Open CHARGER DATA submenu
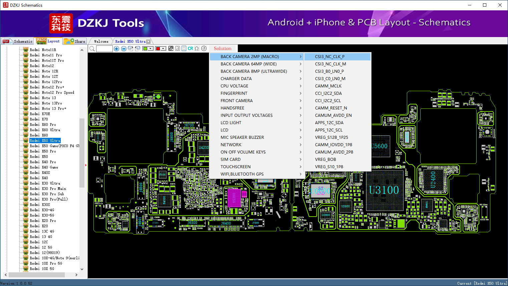Viewport: 508px width, 286px height. tap(256, 79)
